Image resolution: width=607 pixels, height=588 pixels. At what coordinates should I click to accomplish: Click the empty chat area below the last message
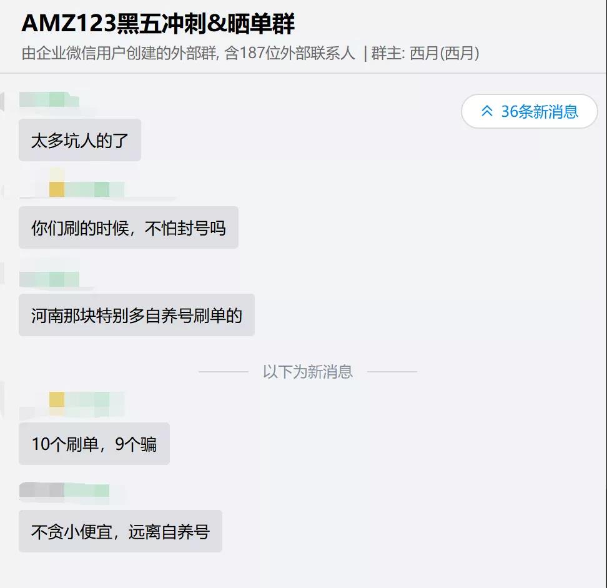375,569
